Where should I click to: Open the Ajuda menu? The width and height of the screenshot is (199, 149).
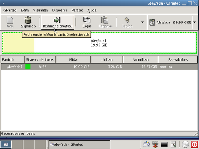coord(92,10)
